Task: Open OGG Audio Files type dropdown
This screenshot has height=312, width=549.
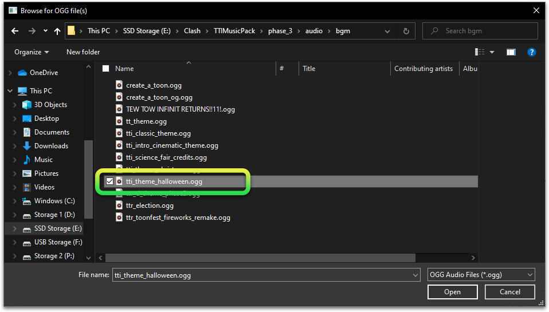Action: 481,275
